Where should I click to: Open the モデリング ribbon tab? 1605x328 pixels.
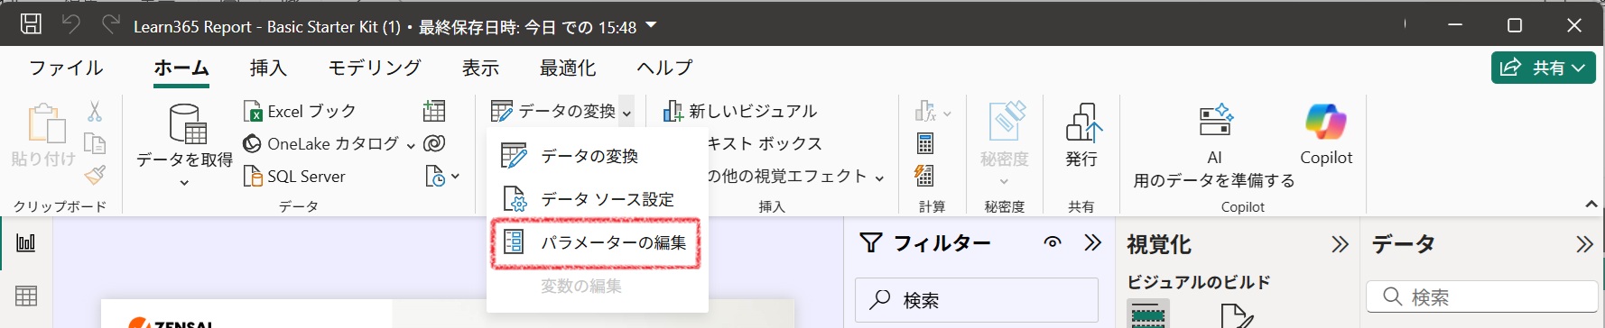(374, 68)
